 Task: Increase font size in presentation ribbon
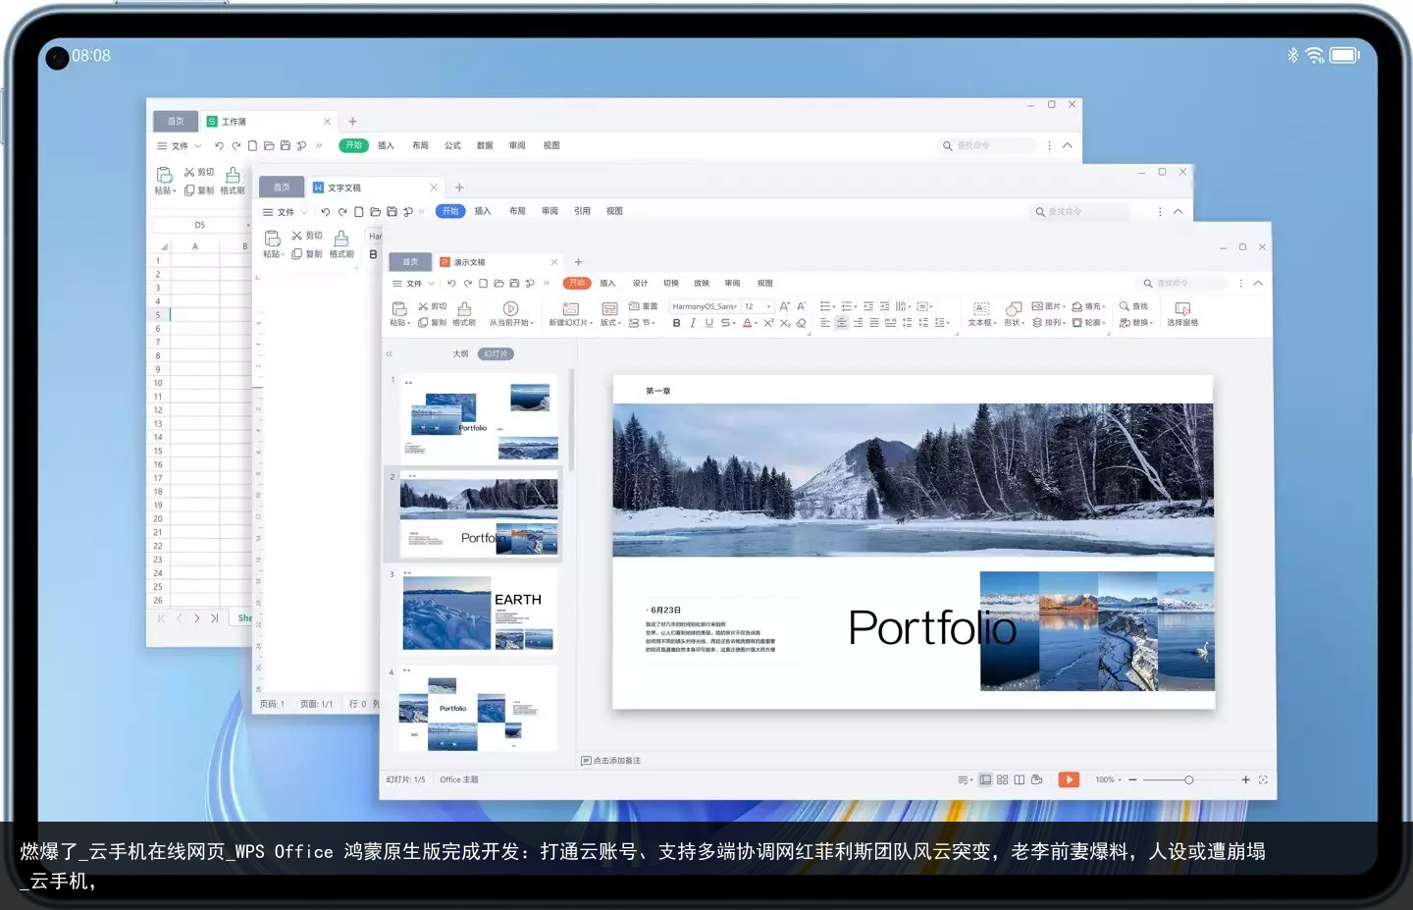[x=784, y=306]
